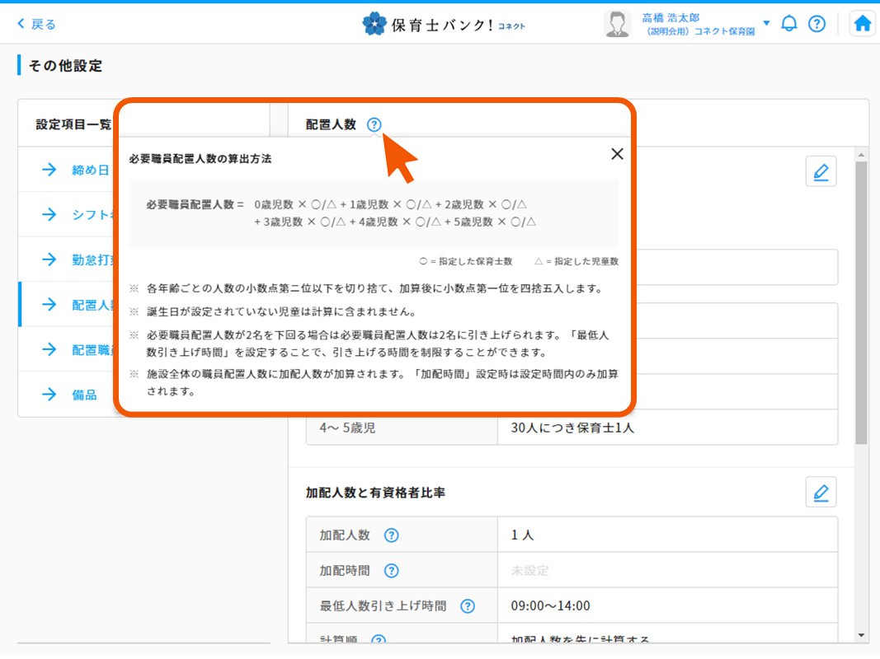
Task: Click the edit pencil for 加配人数と有資格者比率
Action: (821, 491)
